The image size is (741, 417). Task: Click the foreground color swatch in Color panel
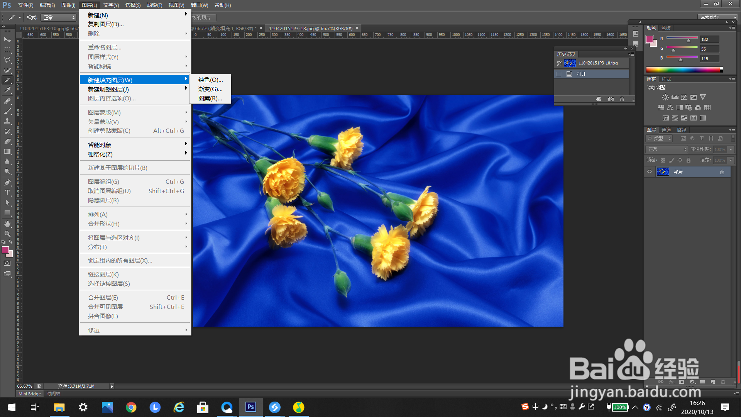(x=650, y=39)
